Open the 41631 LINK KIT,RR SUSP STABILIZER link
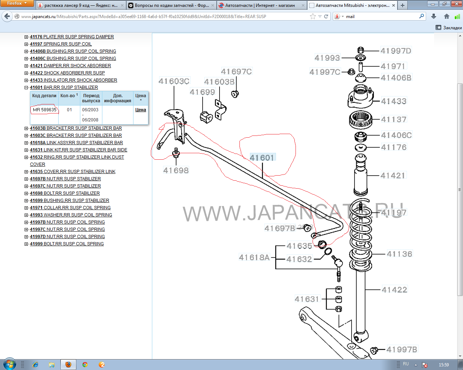The height and width of the screenshot is (370, 463). coord(78,150)
